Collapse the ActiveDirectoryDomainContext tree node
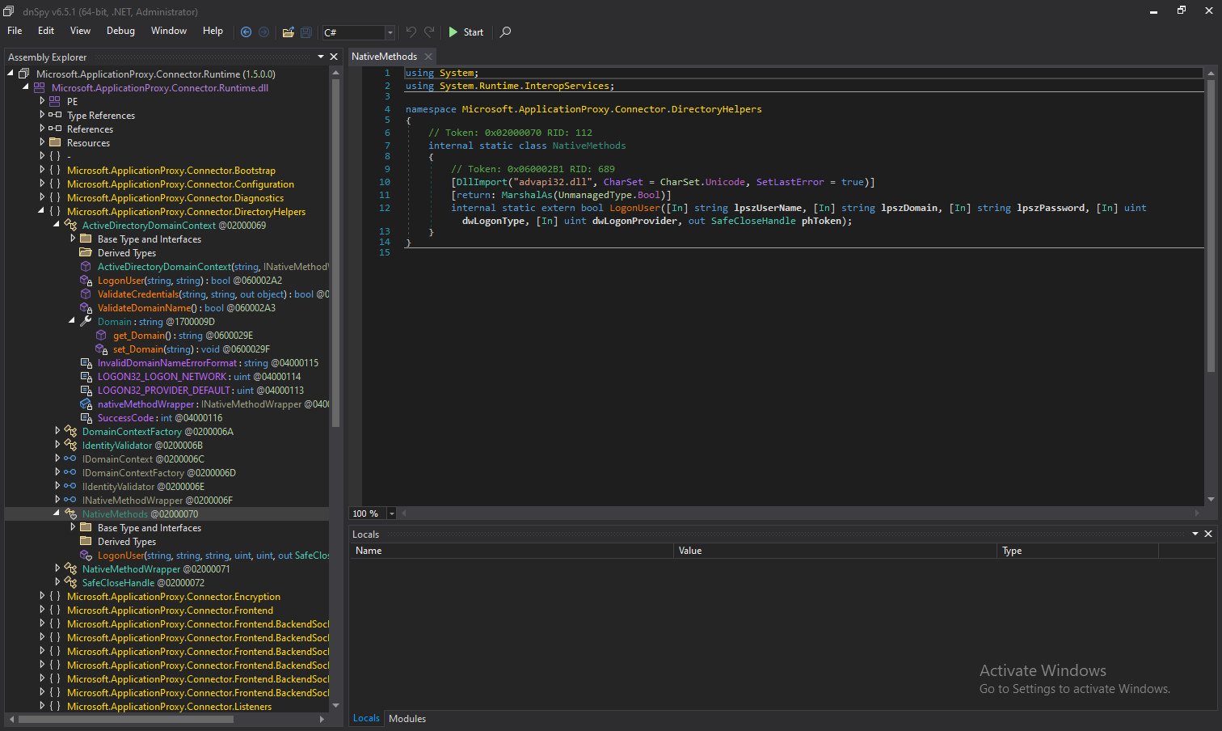 coord(57,225)
